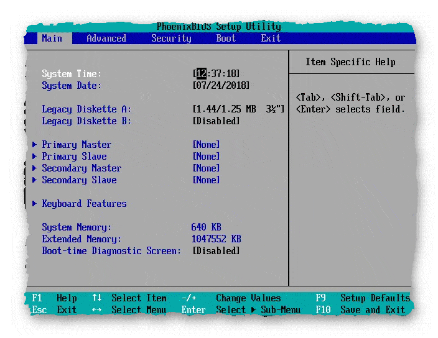The image size is (438, 338).
Task: Select Primary Slave [None] value
Action: point(206,156)
